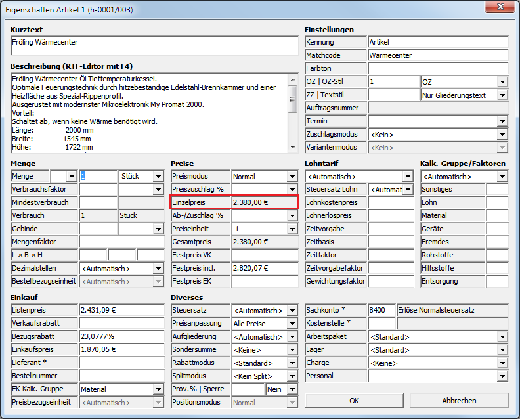
Task: Open the Arbeitspaket Standard dropdown
Action: pyautogui.click(x=502, y=337)
